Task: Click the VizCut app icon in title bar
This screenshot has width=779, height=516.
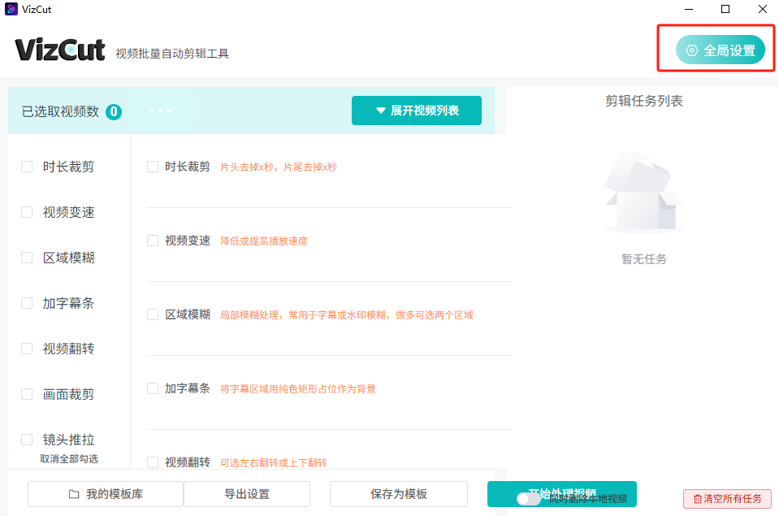Action: click(11, 9)
